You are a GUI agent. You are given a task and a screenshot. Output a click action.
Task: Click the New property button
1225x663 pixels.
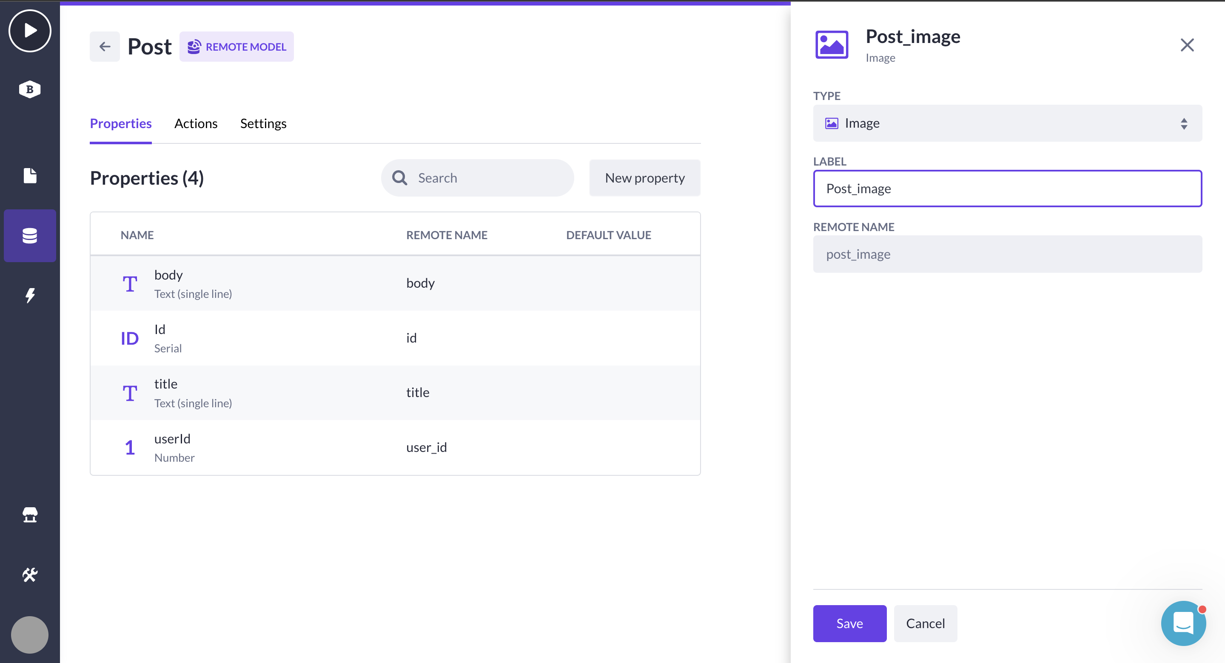coord(645,178)
